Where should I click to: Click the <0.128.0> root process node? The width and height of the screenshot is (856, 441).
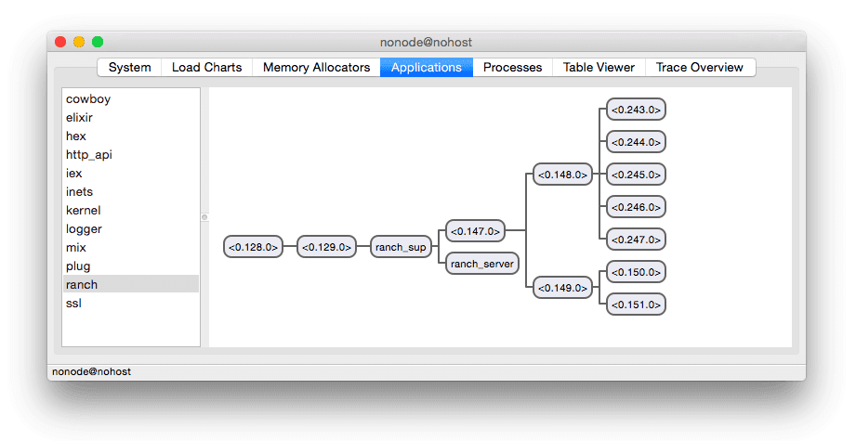[253, 247]
